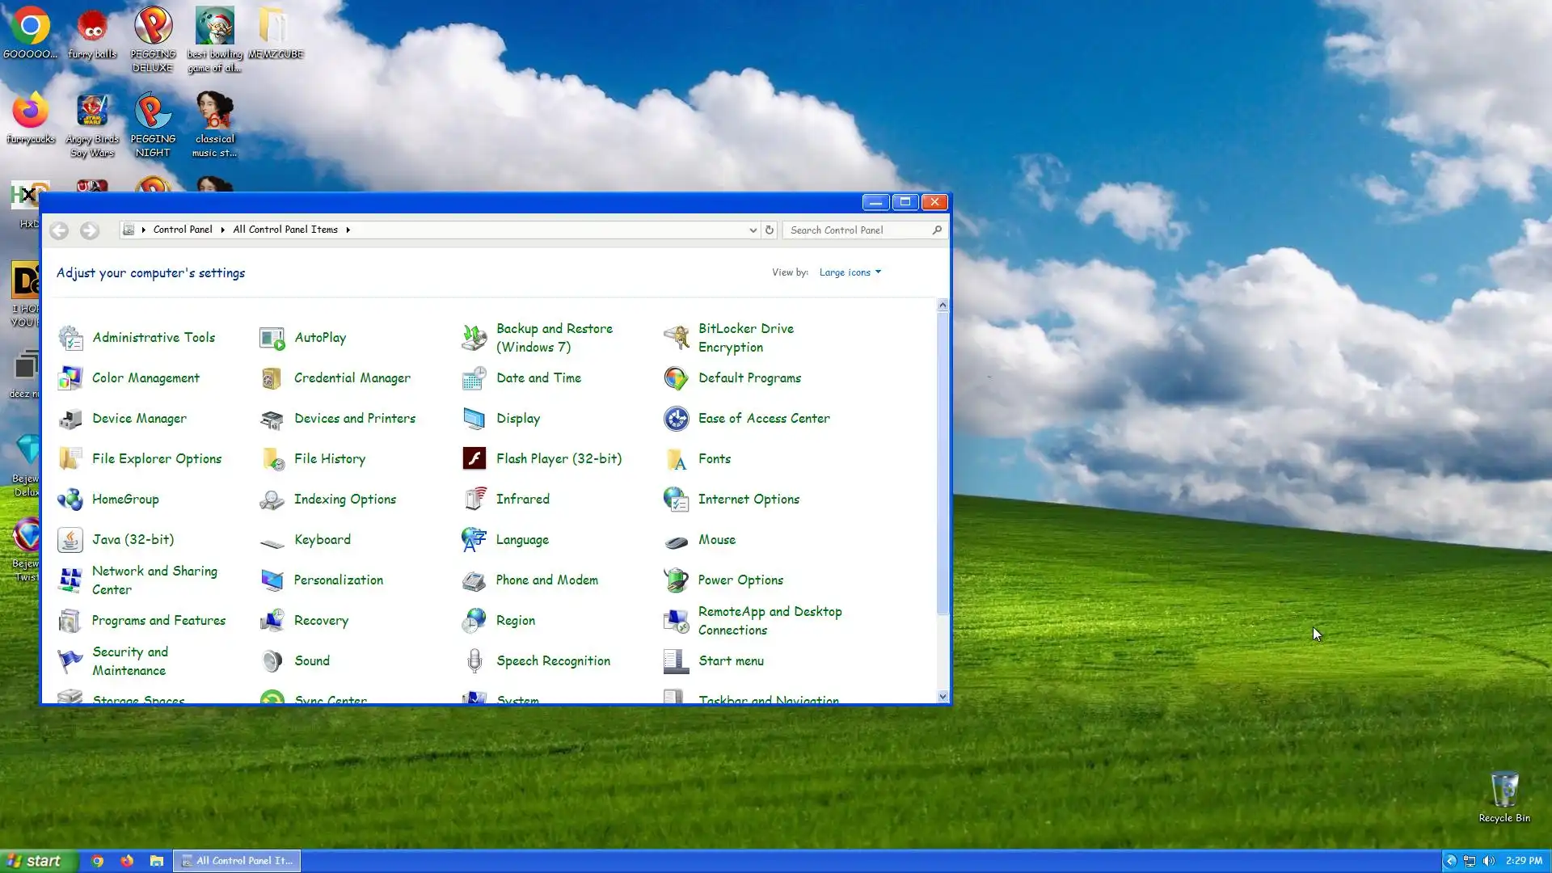The width and height of the screenshot is (1552, 873).
Task: Open the Java (32-bit) icon
Action: tap(70, 539)
